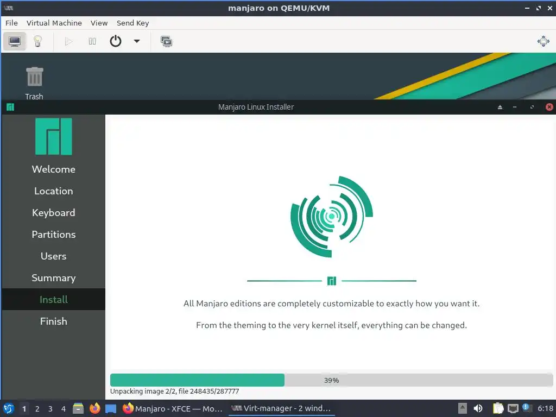Maximize the virt-manager VM window
556x417 pixels.
click(x=539, y=8)
